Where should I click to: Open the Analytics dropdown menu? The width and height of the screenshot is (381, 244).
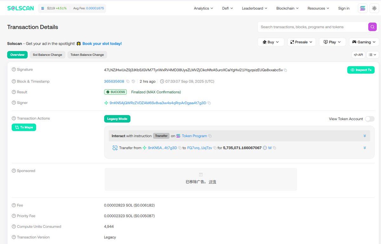[204, 8]
